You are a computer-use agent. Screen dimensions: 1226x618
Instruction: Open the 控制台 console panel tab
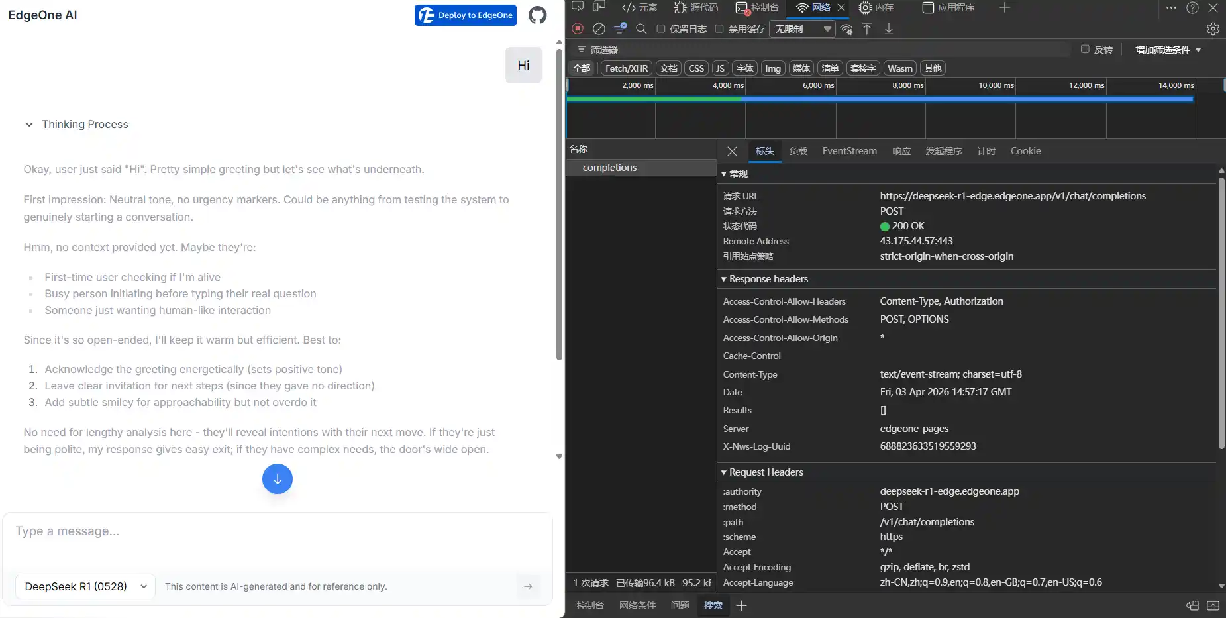pos(758,7)
